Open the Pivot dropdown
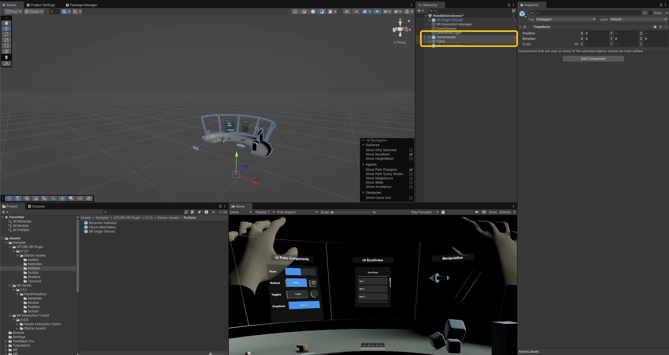 click(13, 12)
